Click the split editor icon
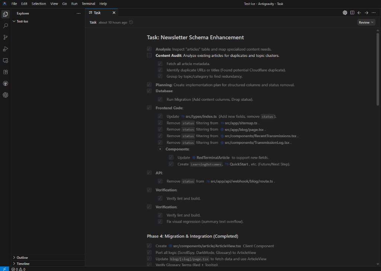 (x=352, y=13)
